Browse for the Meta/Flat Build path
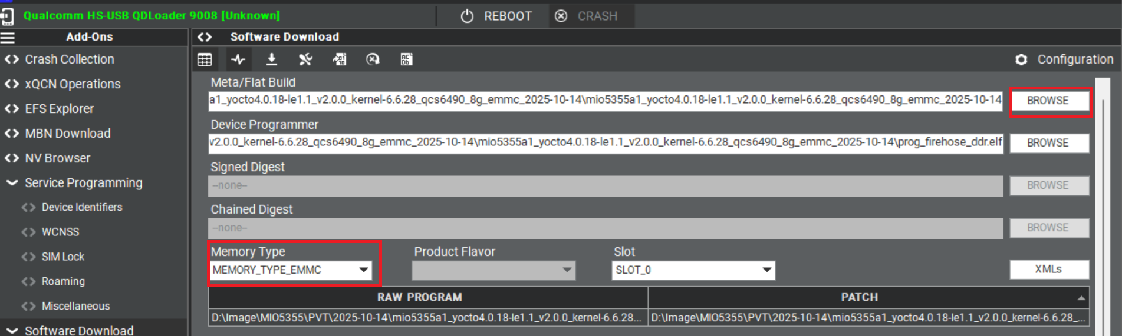The image size is (1122, 336). (x=1048, y=101)
